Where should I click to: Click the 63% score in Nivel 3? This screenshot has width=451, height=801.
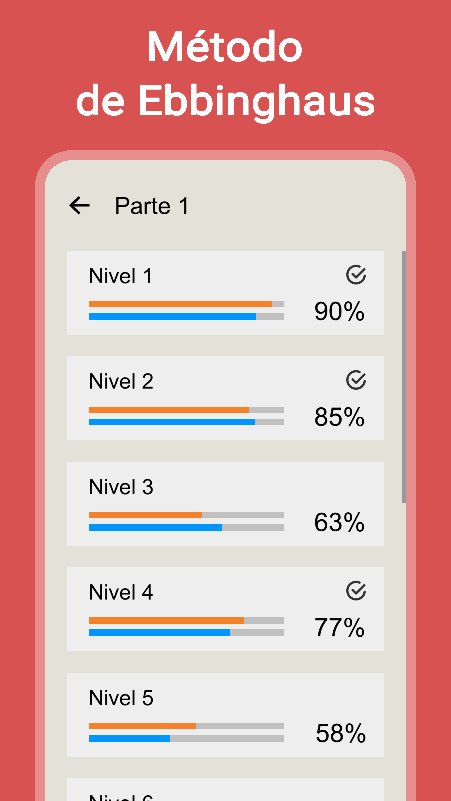(339, 522)
